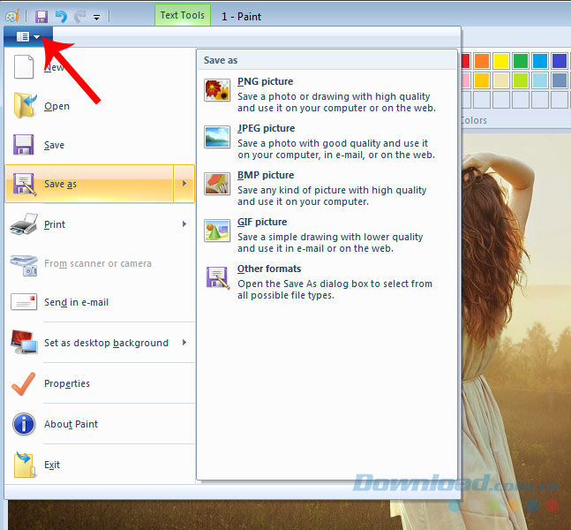Viewport: 571px width, 530px height.
Task: Click the desktop background monitor icon
Action: coord(24,342)
